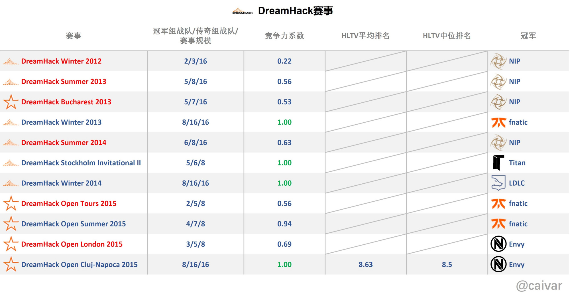Click the NIP logo in DreamHack Winter 2012 row
This screenshot has height=300, width=570.
pyautogui.click(x=498, y=61)
